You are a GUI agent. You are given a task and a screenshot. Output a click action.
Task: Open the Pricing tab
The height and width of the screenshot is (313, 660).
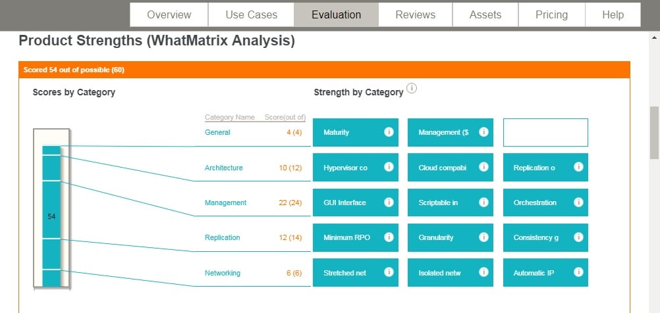click(551, 14)
